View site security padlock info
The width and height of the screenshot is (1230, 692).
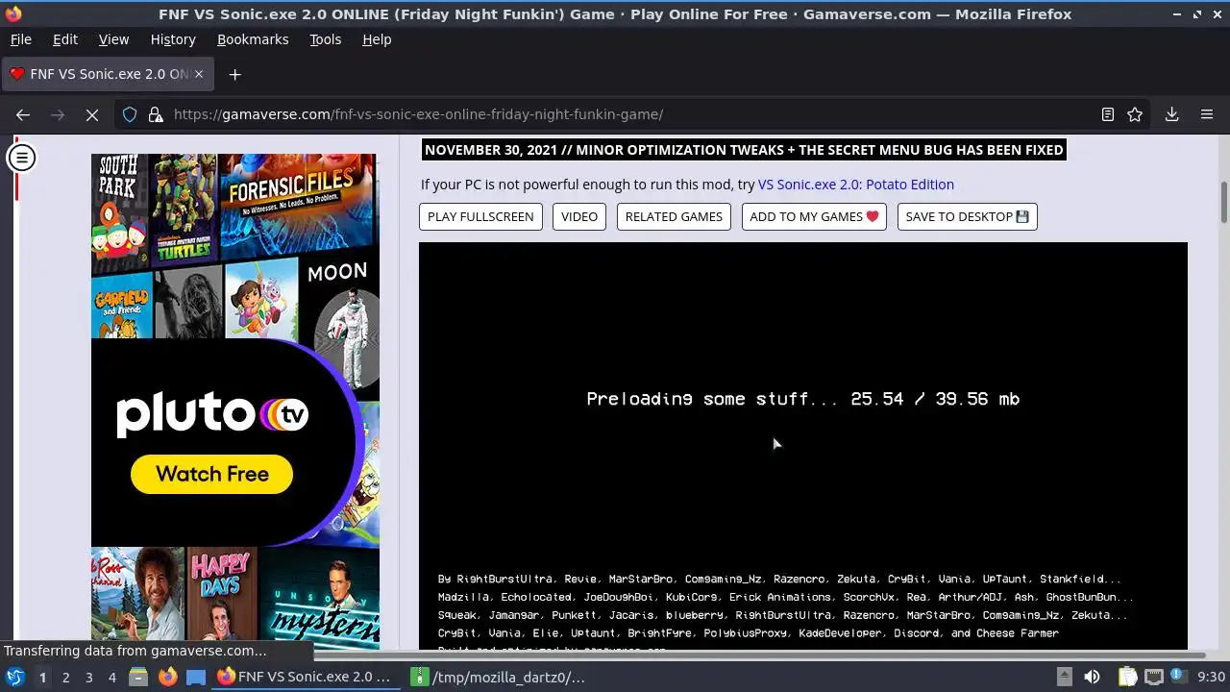pos(156,114)
